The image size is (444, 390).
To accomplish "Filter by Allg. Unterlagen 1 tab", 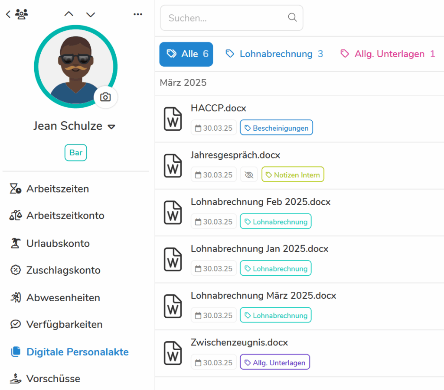I will [387, 54].
